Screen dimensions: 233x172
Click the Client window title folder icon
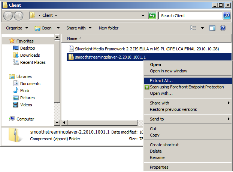pyautogui.click(x=5, y=5)
